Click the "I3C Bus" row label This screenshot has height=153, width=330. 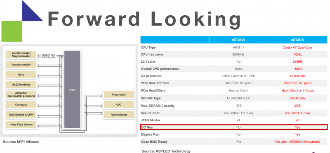click(147, 127)
